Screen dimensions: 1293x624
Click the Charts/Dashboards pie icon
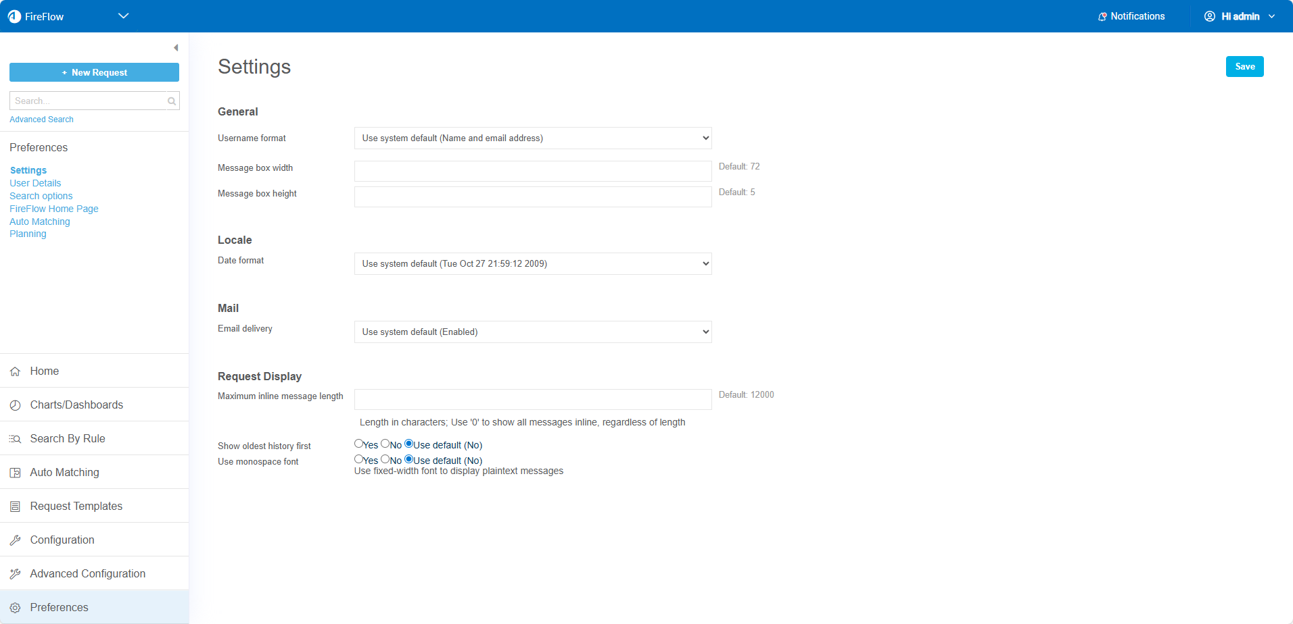pyautogui.click(x=15, y=405)
